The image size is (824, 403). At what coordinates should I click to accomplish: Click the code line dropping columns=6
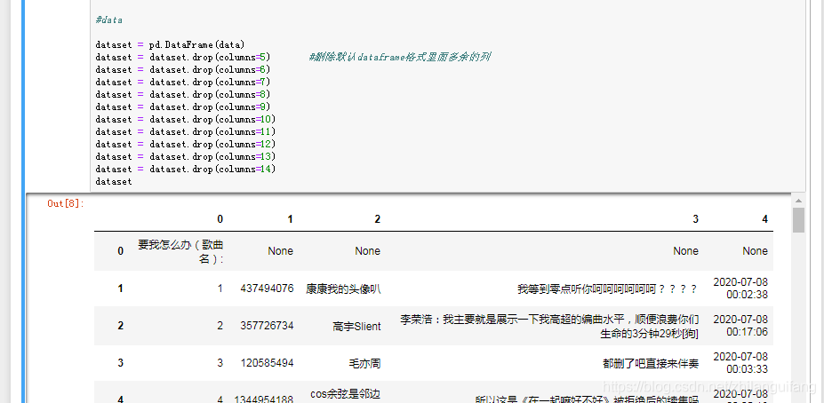183,70
